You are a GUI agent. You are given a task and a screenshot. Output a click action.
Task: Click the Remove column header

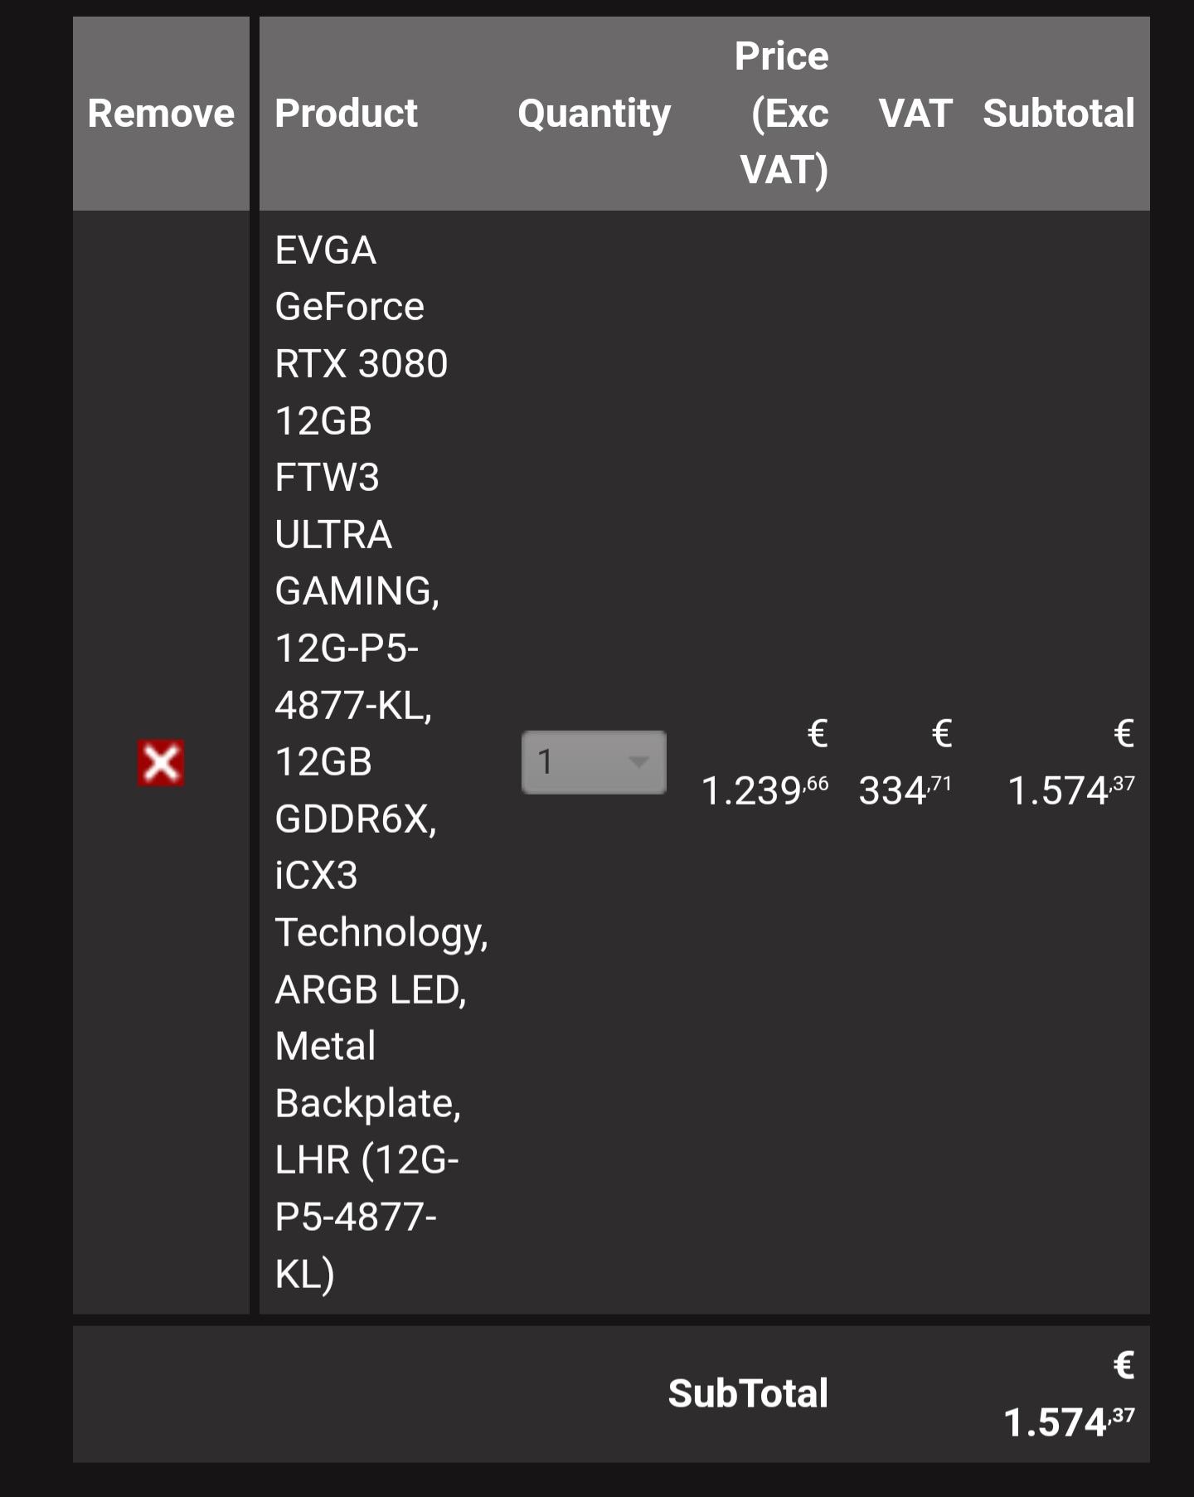click(x=161, y=114)
